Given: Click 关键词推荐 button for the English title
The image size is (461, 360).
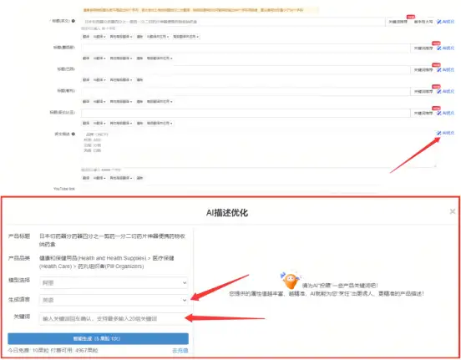Looking at the screenshot, I should (x=398, y=22).
